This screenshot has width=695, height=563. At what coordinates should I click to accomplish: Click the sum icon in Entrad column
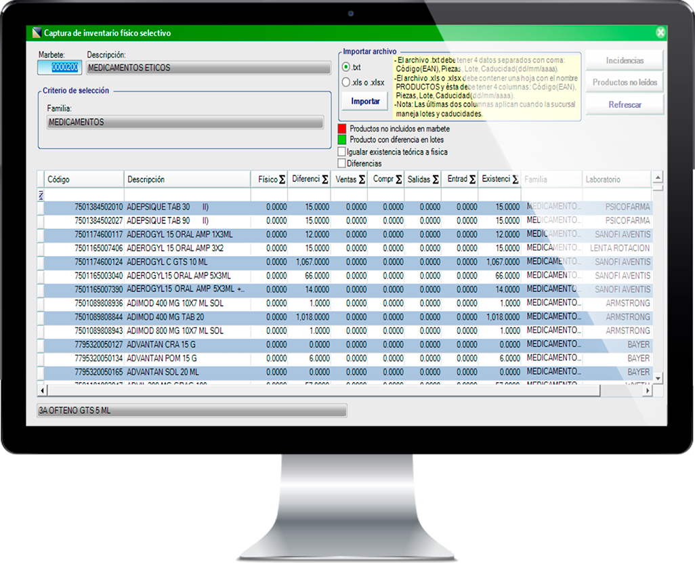[472, 180]
